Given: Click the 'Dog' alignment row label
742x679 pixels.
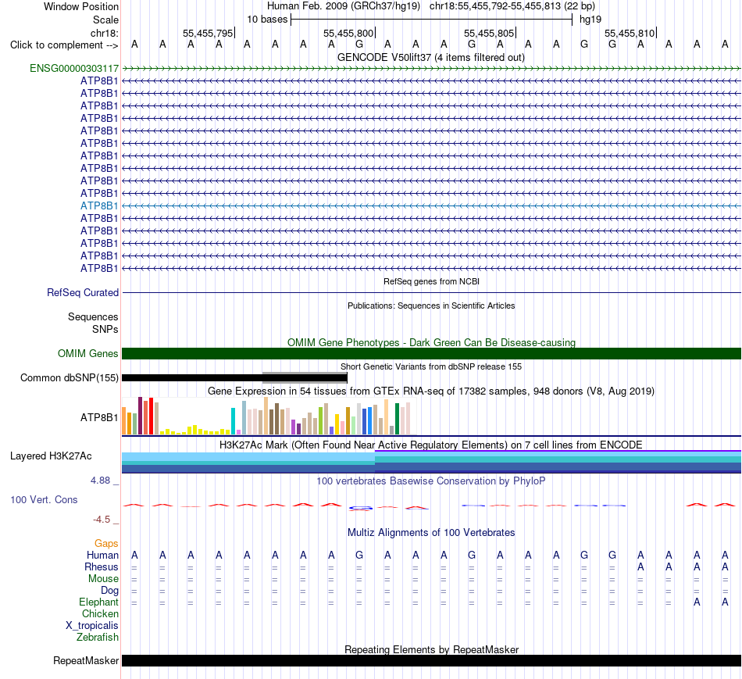Looking at the screenshot, I should 109,591.
